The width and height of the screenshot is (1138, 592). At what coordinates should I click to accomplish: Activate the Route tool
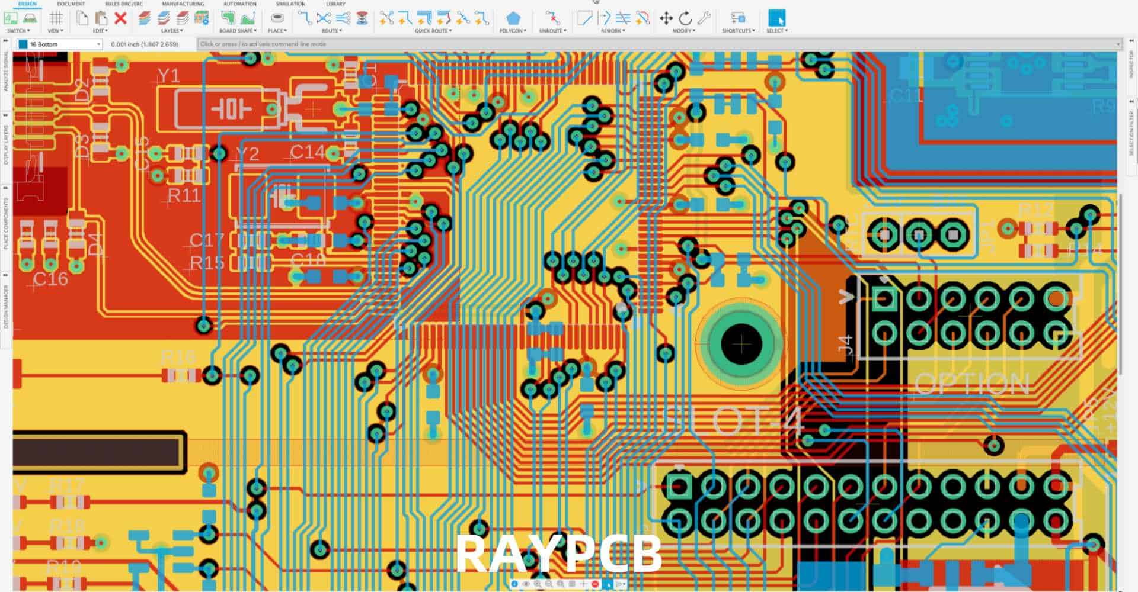click(303, 17)
